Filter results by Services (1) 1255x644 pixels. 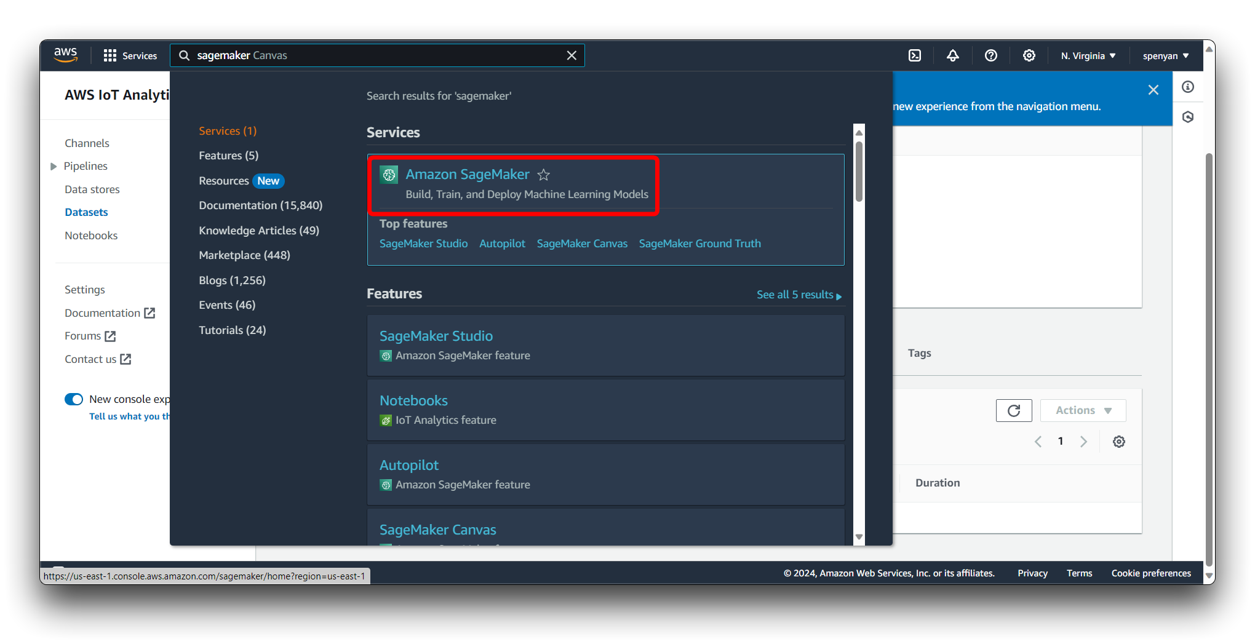[228, 131]
